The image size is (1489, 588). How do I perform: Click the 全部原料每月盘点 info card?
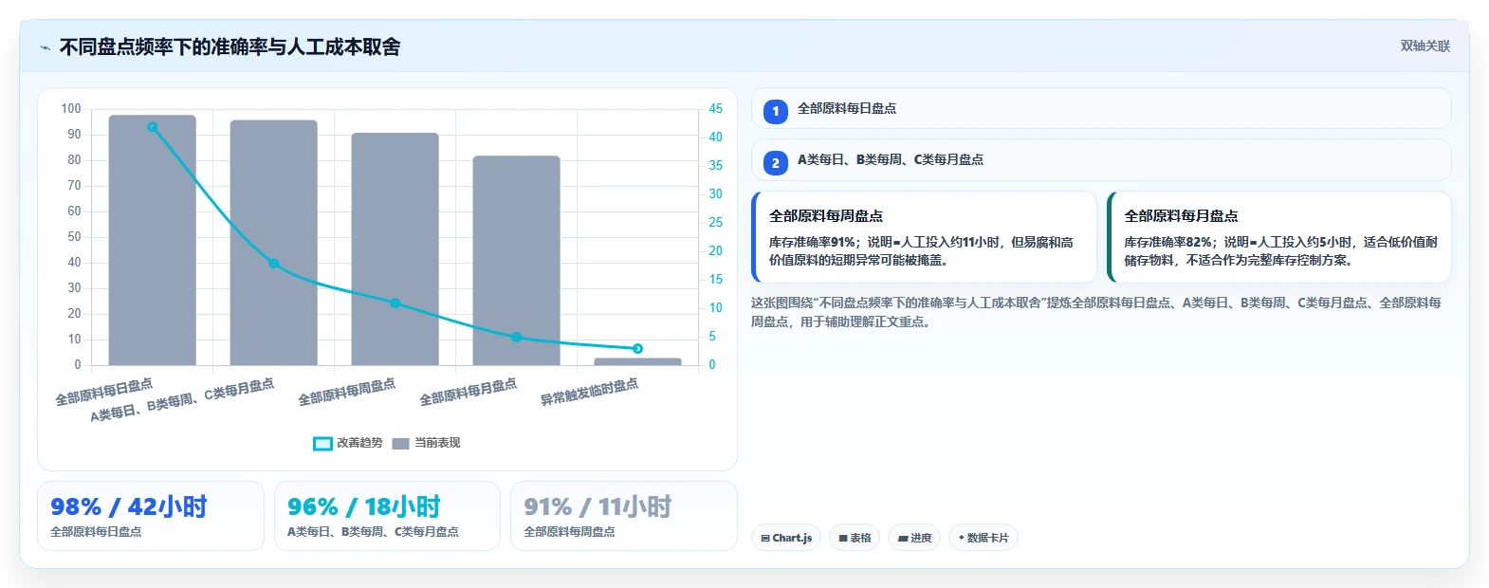1279,237
